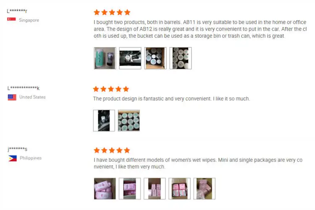Click the United States flag icon

click(x=12, y=97)
